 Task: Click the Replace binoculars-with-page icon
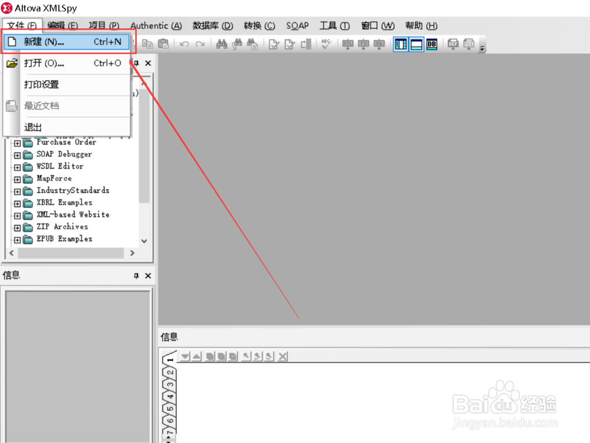(252, 44)
